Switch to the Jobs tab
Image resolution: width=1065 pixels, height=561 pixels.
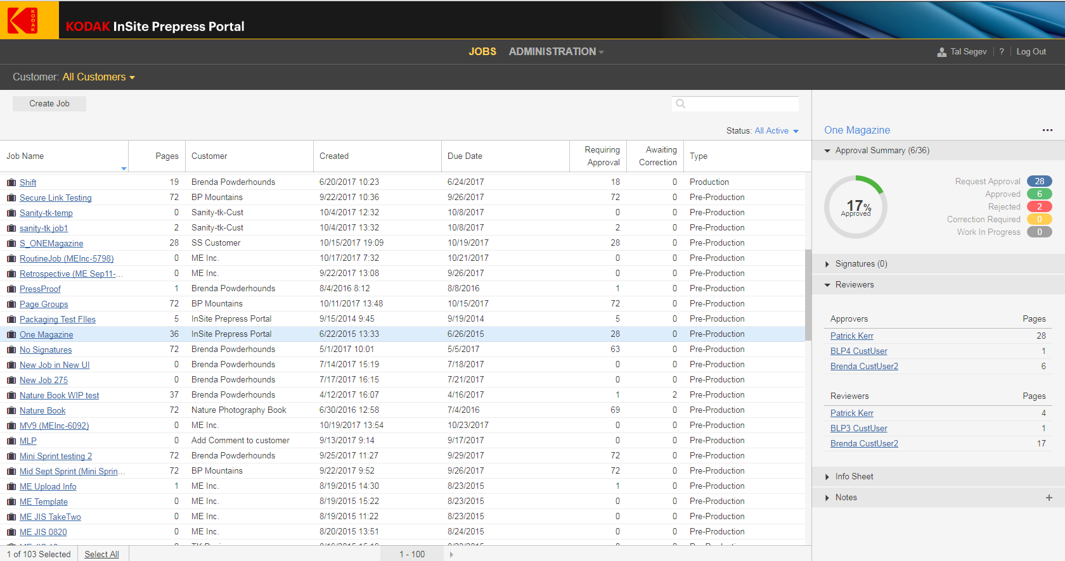(x=482, y=52)
